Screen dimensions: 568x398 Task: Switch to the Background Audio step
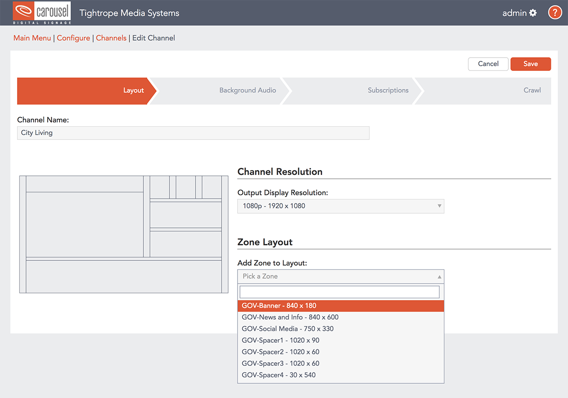247,90
